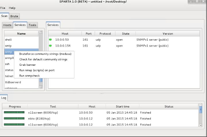Switch to the Hosts tab
Screen dimensions: 207x137
click(7, 25)
